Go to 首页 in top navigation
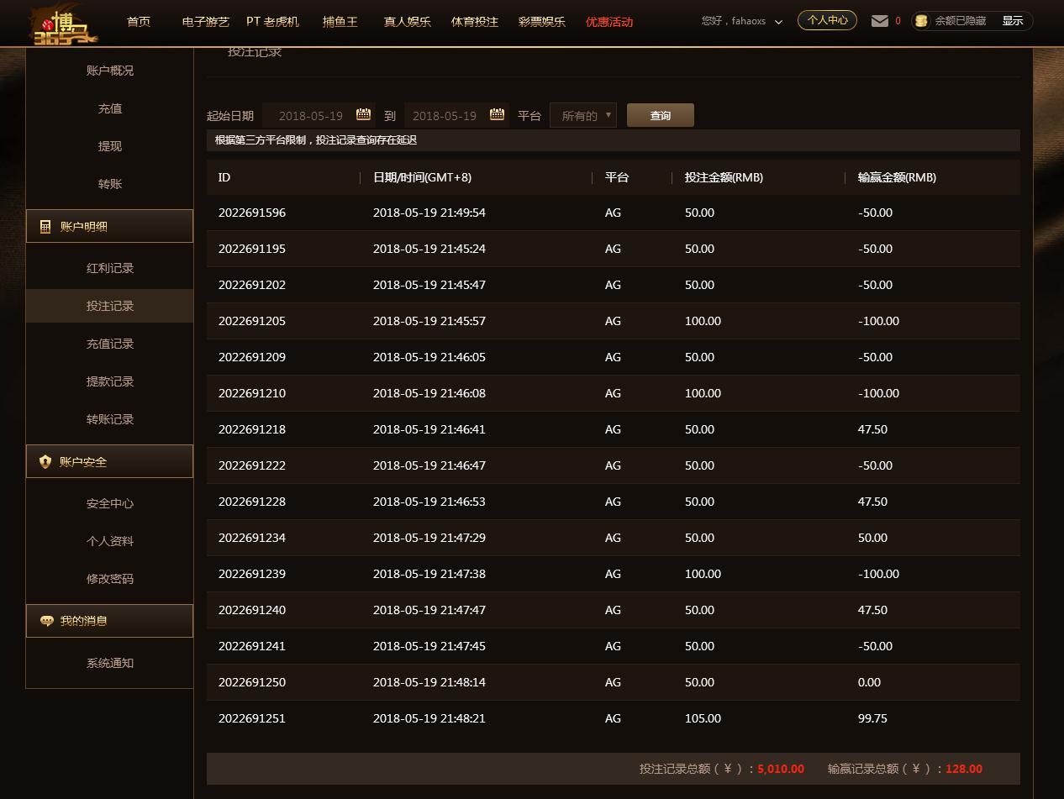 pyautogui.click(x=139, y=22)
